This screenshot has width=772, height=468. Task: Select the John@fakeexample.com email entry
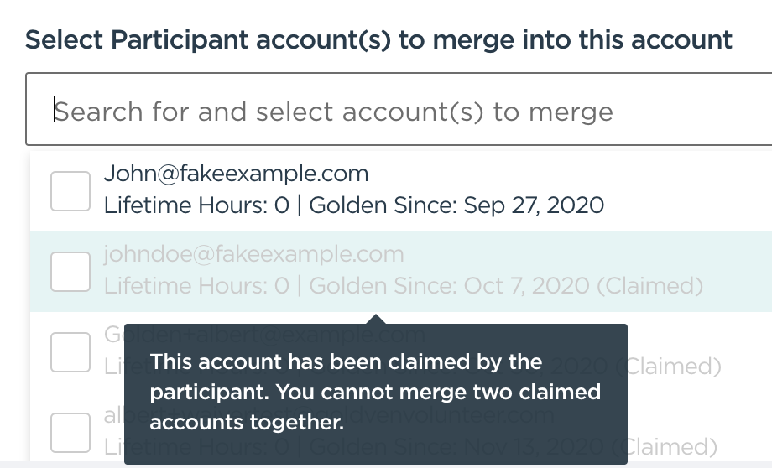[236, 174]
